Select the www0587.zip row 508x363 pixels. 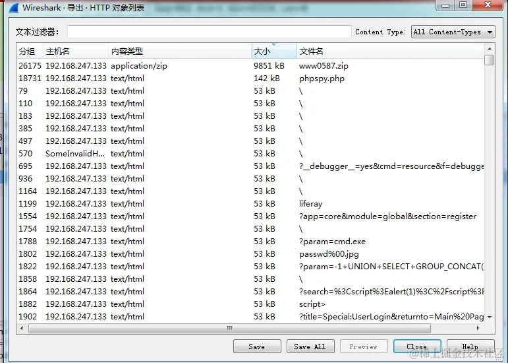point(250,66)
